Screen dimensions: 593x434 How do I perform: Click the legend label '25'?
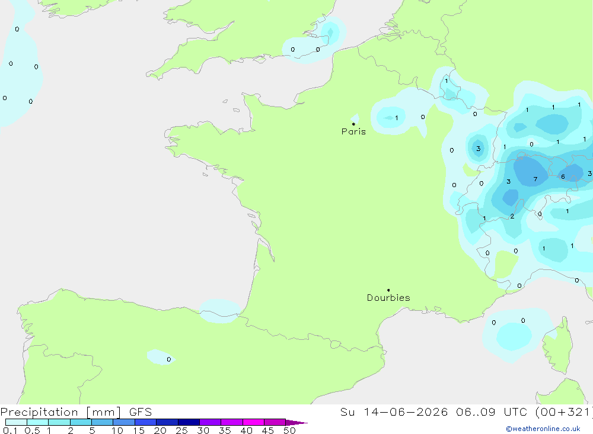[182, 430]
